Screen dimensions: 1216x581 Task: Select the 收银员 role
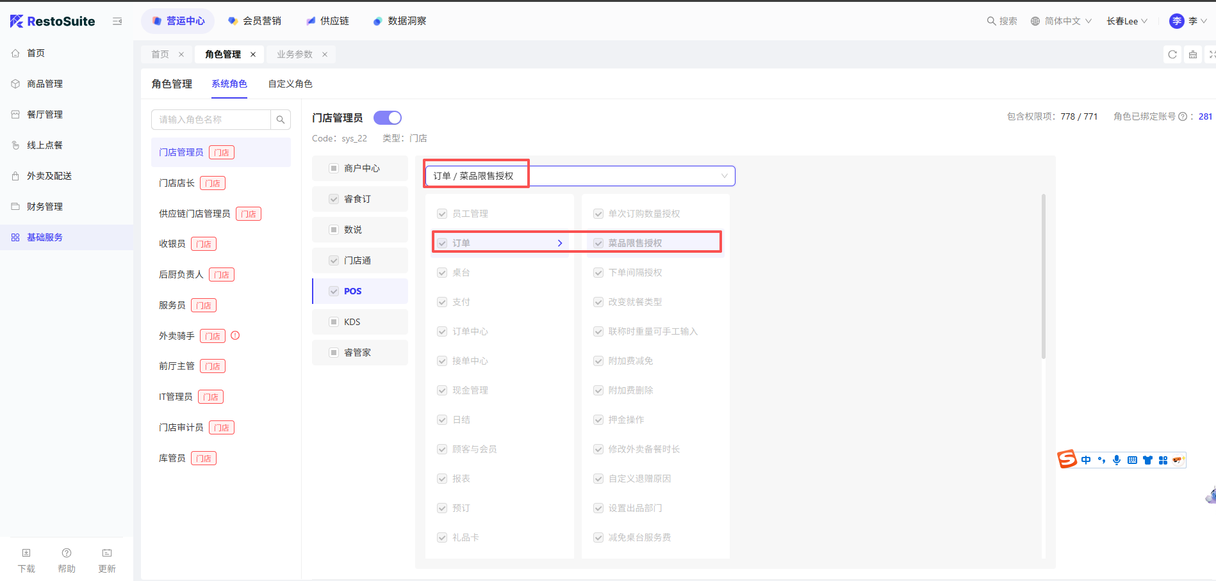click(172, 244)
